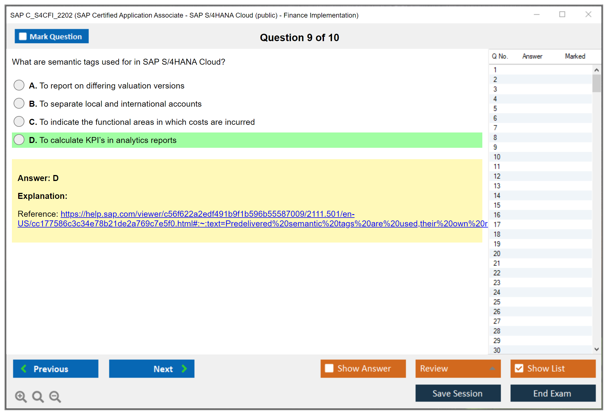Click the zoom out magnifier icon
The width and height of the screenshot is (610, 417).
[55, 396]
